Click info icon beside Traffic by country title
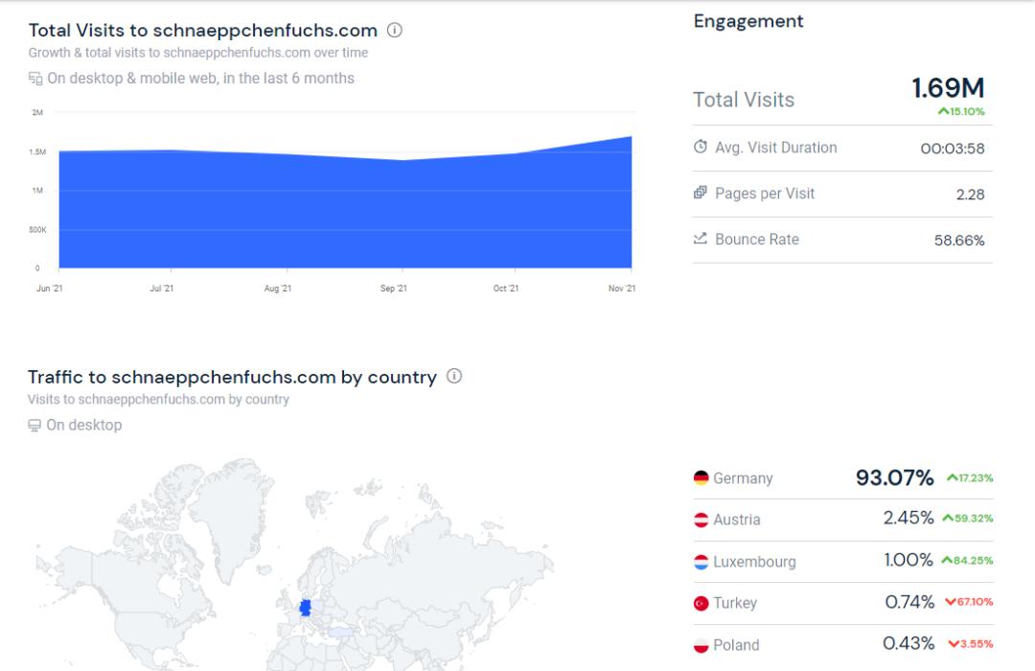This screenshot has height=671, width=1035. point(454,377)
